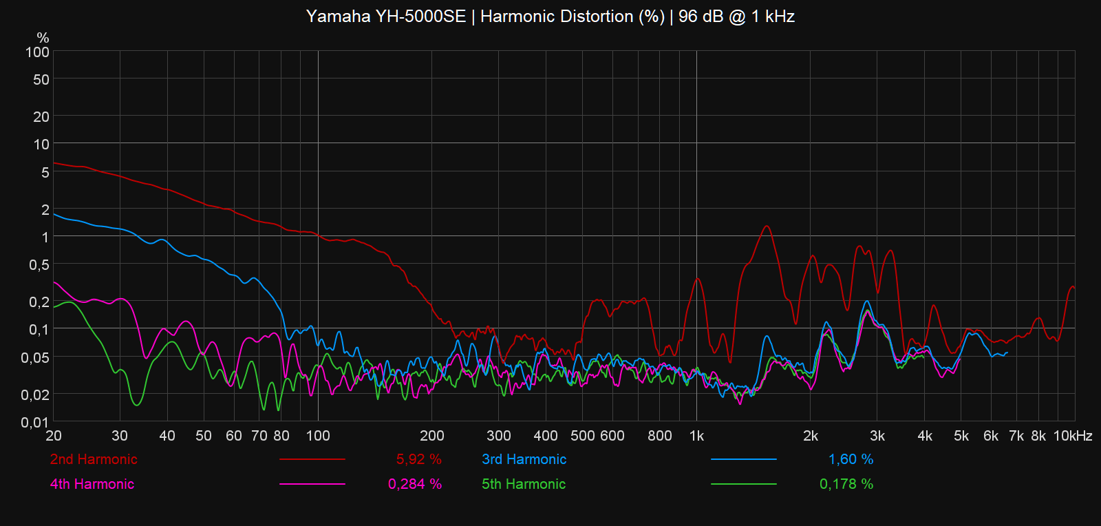Screen dimensions: 1101x526
Task: Click the 0,5 label on distortion axis
Action: coord(39,265)
